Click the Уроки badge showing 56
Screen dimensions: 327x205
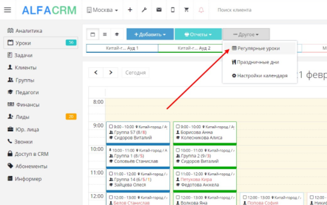point(71,42)
